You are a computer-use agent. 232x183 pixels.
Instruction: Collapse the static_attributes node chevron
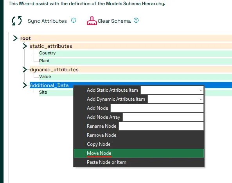point(25,46)
